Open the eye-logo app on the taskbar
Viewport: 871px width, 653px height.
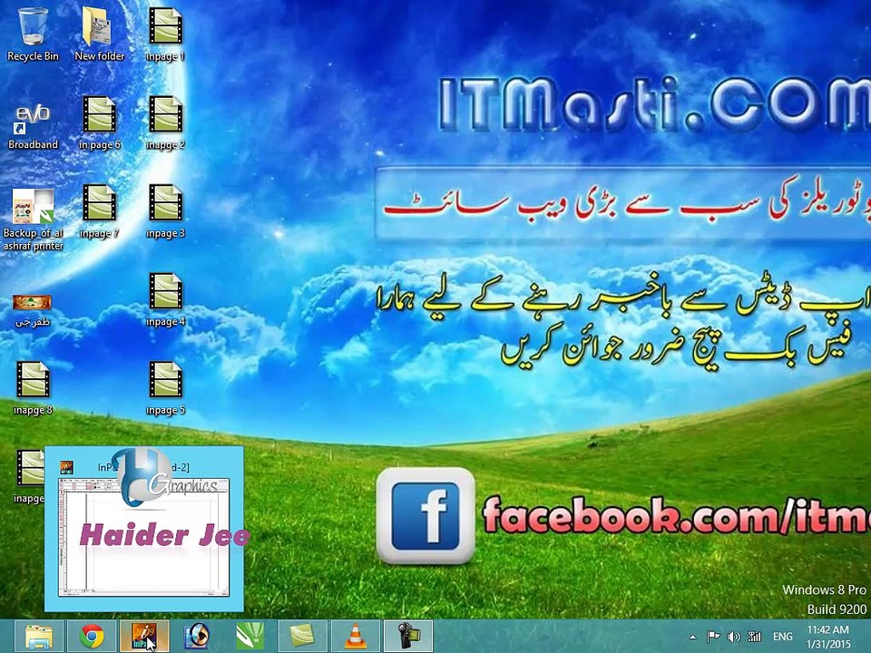(197, 637)
